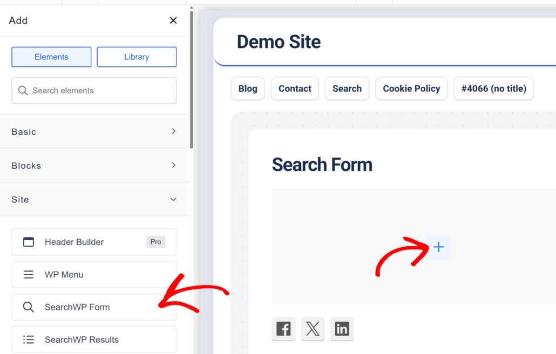Screen dimensions: 556x354
Task: Go to the Search menu page
Action: [347, 89]
